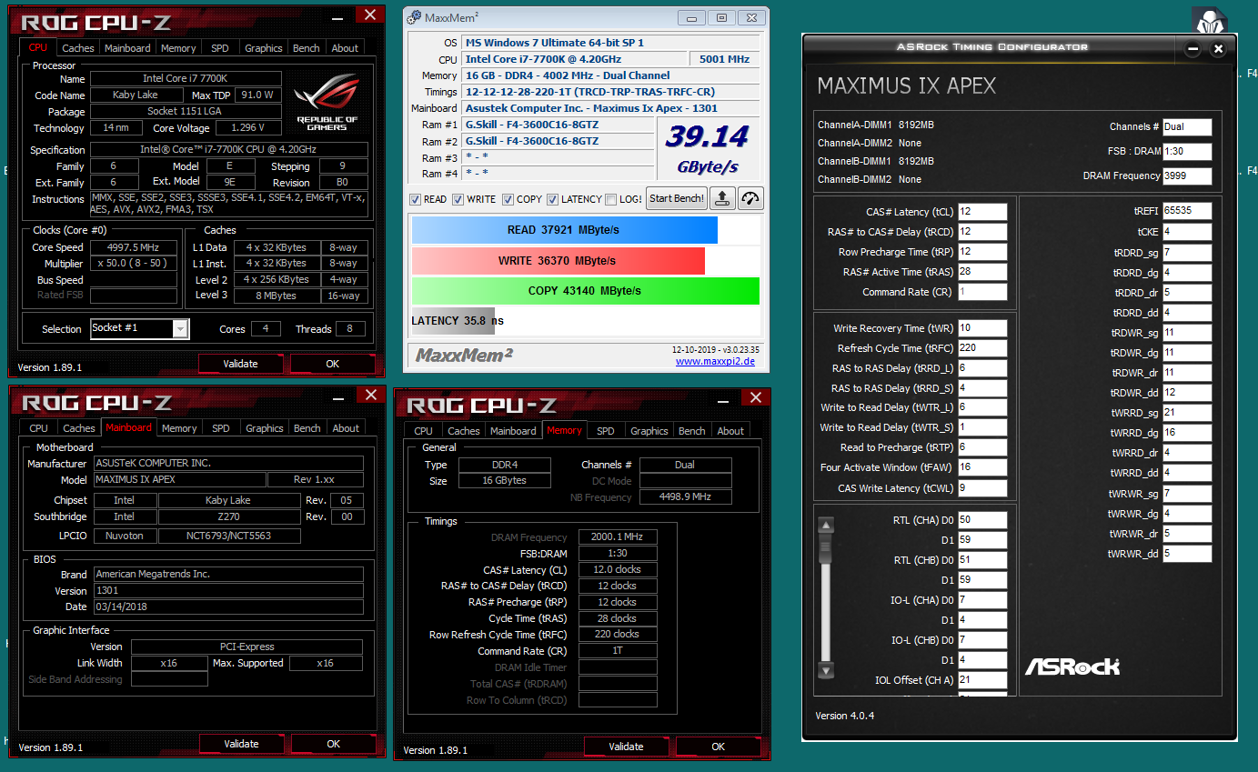Click the Four Activate Window (tFAW) field
Viewport: 1258px width, 772px height.
click(982, 467)
